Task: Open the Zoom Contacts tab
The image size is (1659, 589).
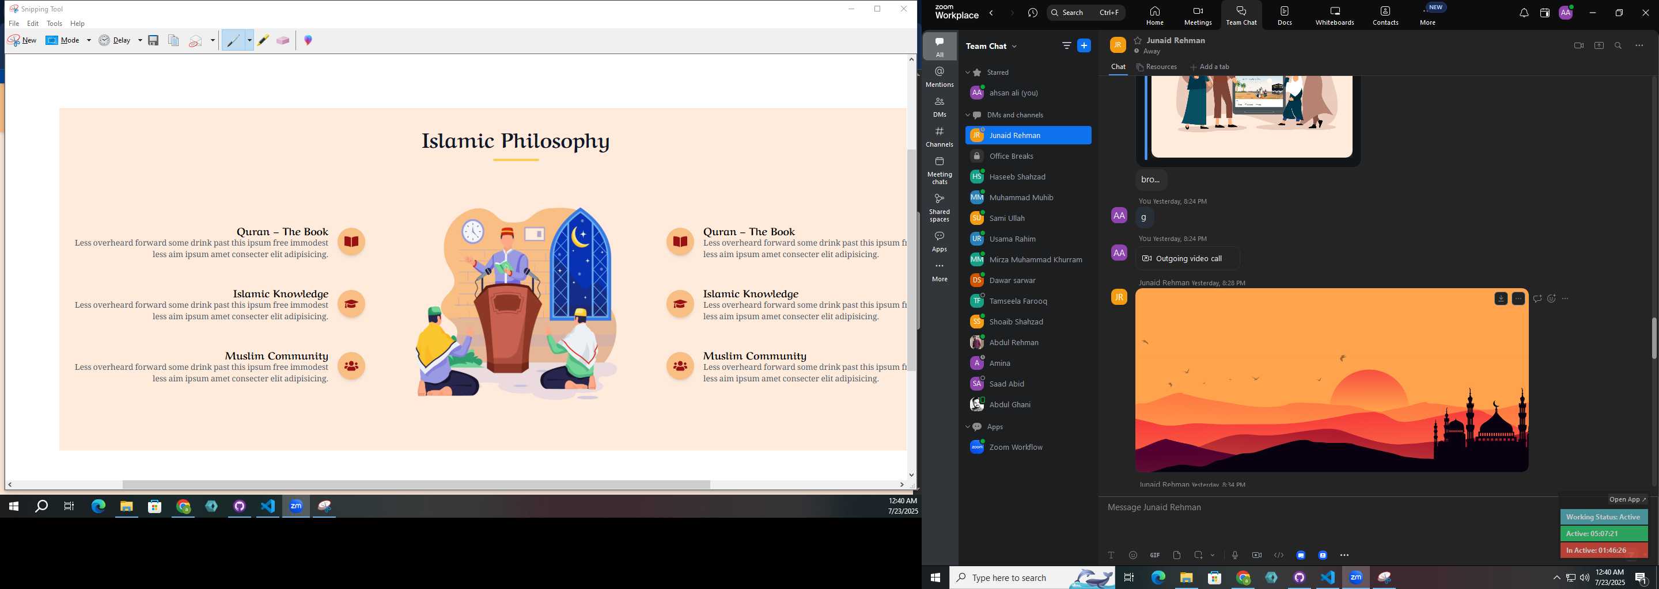Action: click(1385, 16)
